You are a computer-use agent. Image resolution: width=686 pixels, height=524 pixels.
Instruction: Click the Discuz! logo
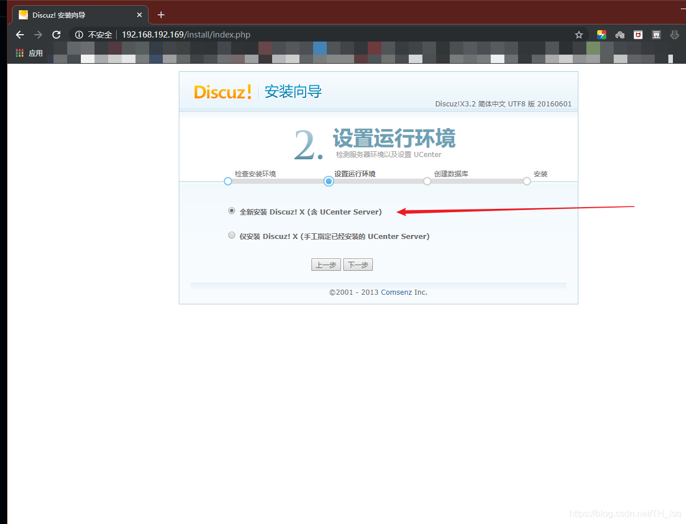coord(223,92)
